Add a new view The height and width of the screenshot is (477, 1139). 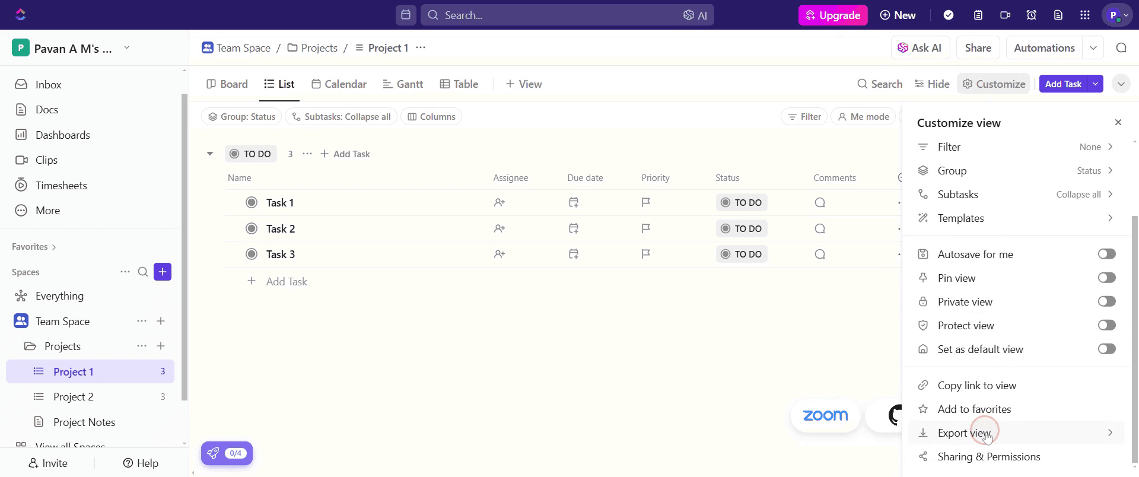click(524, 84)
